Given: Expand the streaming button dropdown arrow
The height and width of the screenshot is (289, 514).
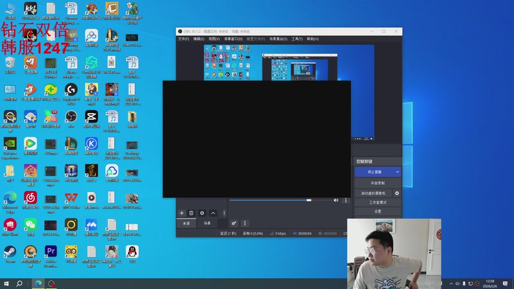Looking at the screenshot, I should [x=397, y=171].
